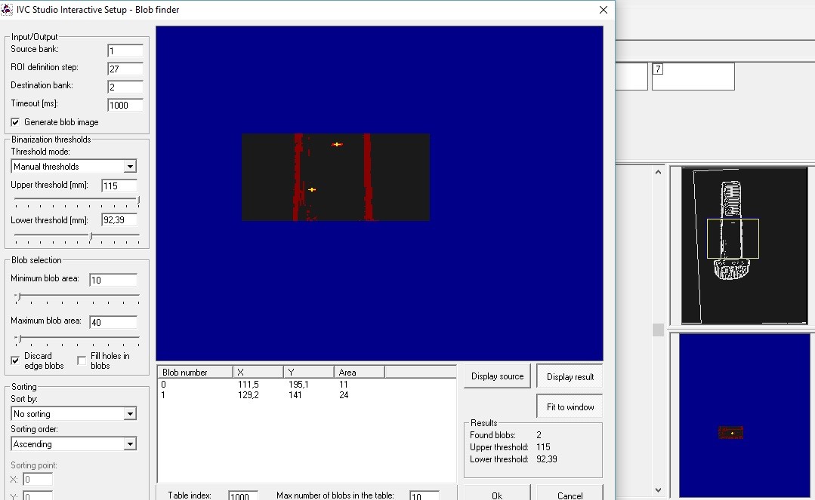This screenshot has width=815, height=500.
Task: Open the Threshold mode dropdown
Action: point(130,166)
